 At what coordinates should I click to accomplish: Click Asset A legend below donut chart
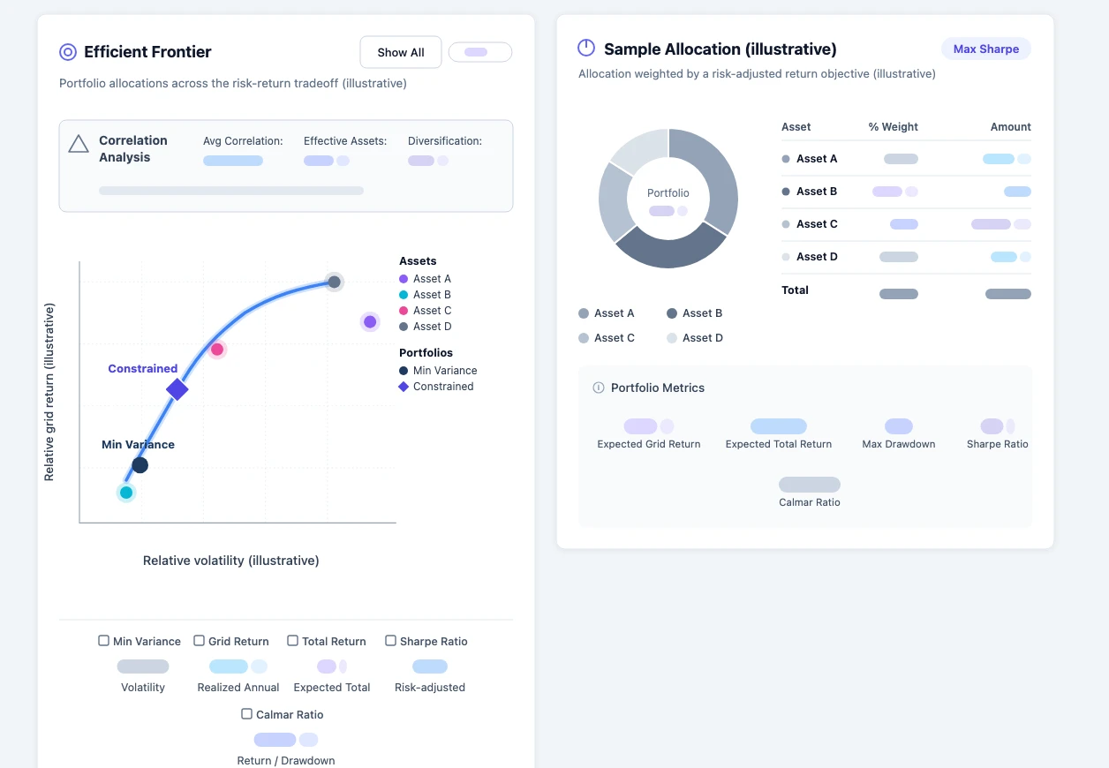[x=607, y=313]
